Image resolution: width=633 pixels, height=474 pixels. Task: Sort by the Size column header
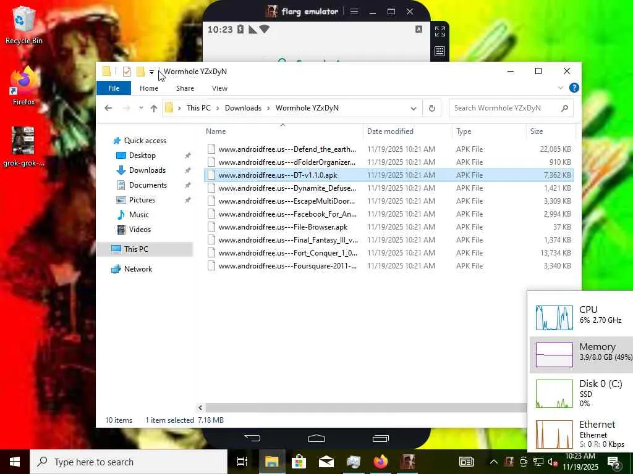551,131
